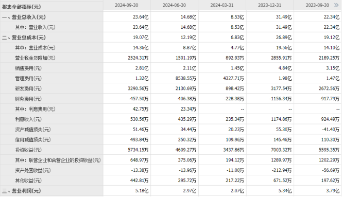Click the 493.84万 credit impairment value

(140, 140)
